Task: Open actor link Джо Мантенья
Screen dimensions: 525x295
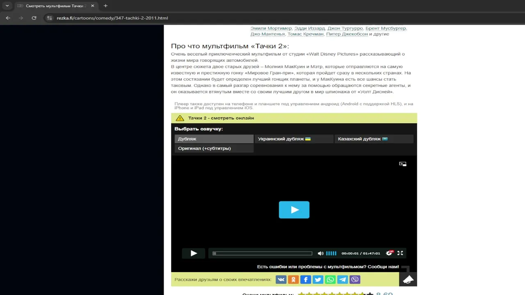Action: (x=267, y=34)
